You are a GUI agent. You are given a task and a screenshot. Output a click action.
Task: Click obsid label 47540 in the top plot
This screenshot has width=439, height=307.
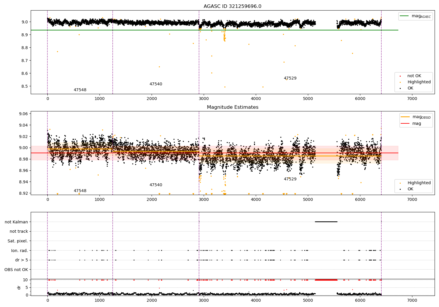click(156, 84)
